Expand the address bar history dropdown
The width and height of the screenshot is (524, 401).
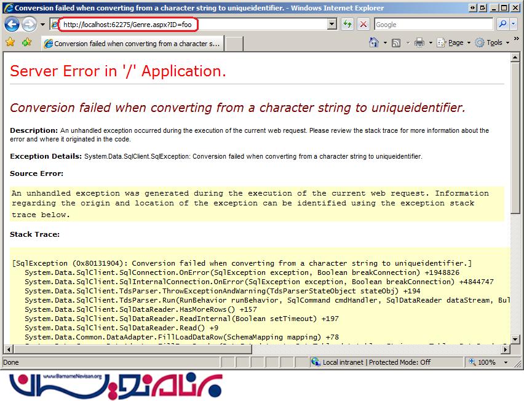pyautogui.click(x=332, y=25)
